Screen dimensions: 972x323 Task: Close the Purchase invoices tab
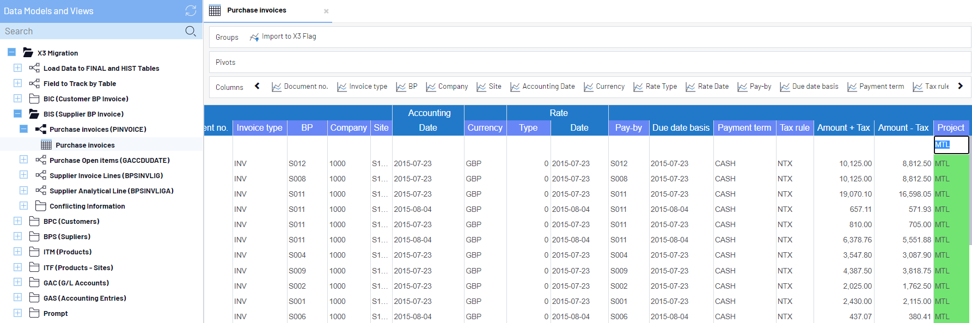[326, 11]
